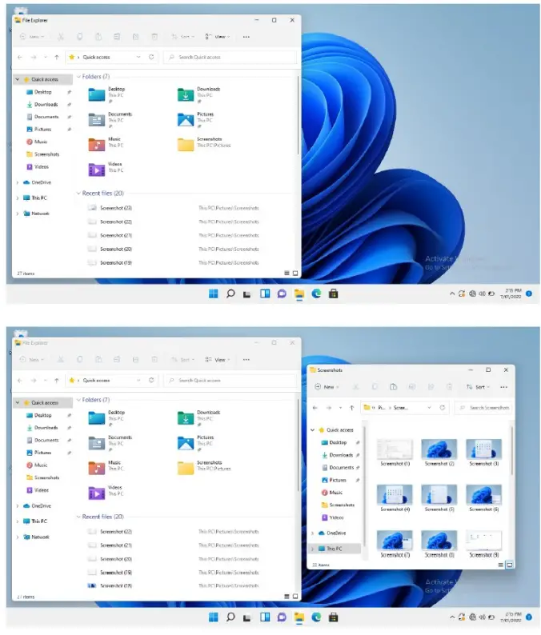Open Downloads folder icon in active File Explorer
Viewport: 541px width, 635px height.
(x=186, y=94)
